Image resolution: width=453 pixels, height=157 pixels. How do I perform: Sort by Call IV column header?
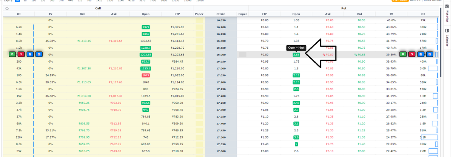(50, 14)
